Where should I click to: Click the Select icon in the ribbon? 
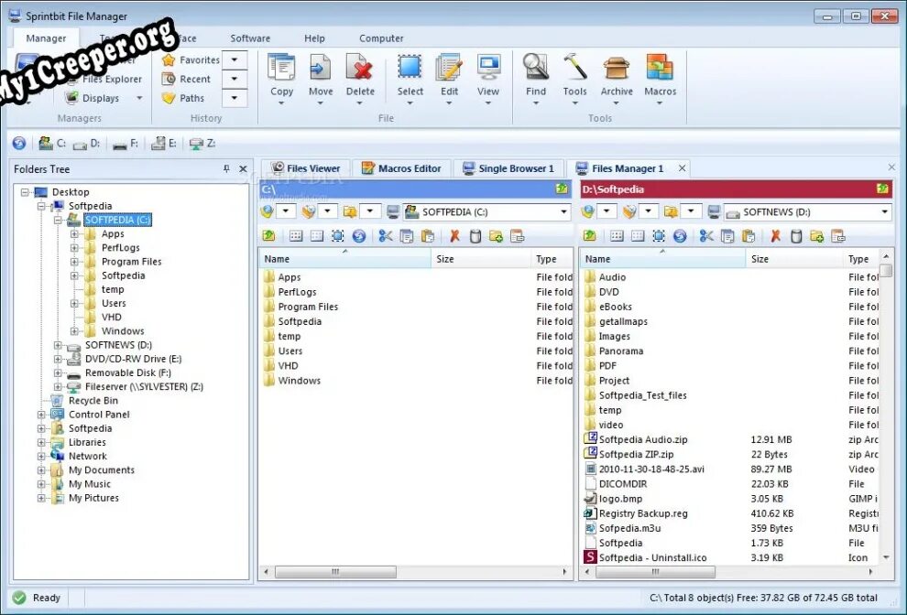(410, 68)
